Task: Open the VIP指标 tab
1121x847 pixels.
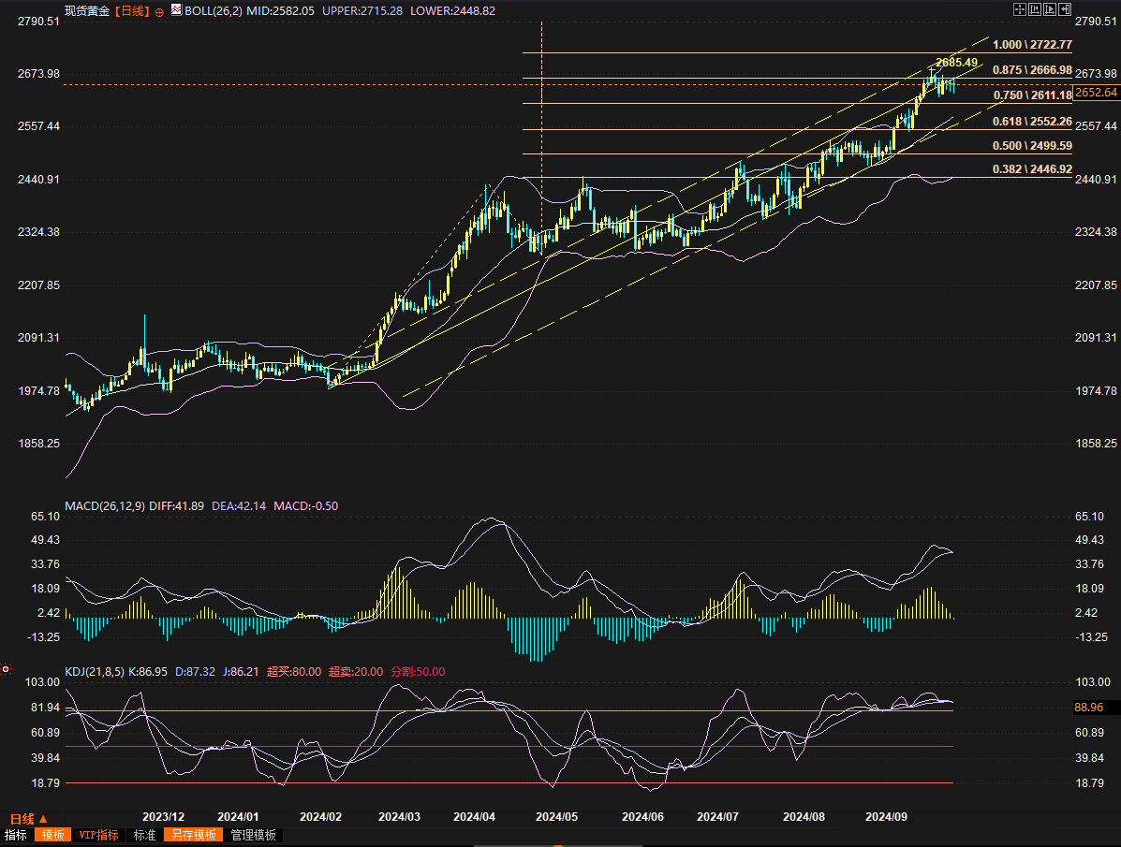Action: point(98,835)
